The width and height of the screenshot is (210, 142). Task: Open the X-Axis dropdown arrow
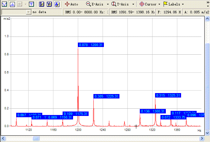(x=108, y=4)
